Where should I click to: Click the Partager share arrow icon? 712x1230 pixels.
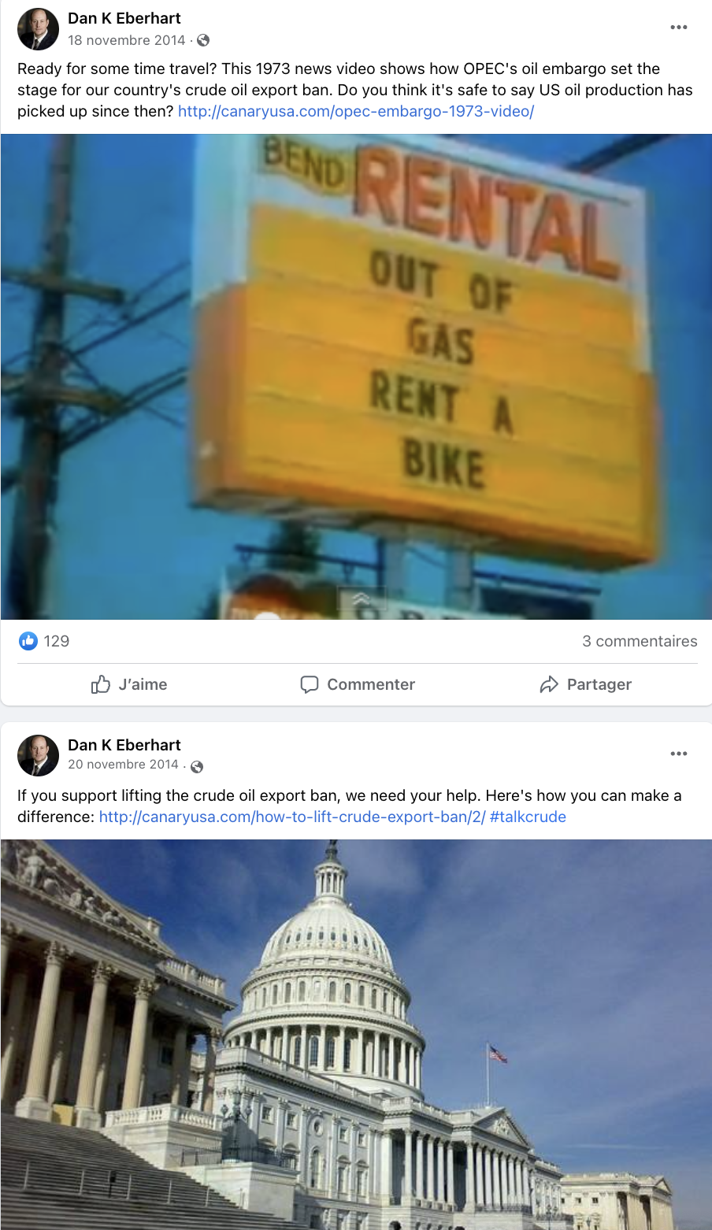[x=549, y=684]
